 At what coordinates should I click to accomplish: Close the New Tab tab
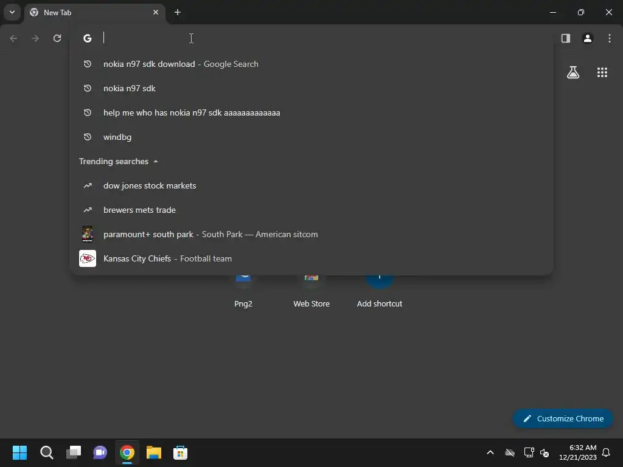(156, 12)
